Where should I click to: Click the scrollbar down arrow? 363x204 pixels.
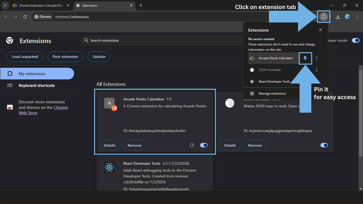(x=361, y=189)
